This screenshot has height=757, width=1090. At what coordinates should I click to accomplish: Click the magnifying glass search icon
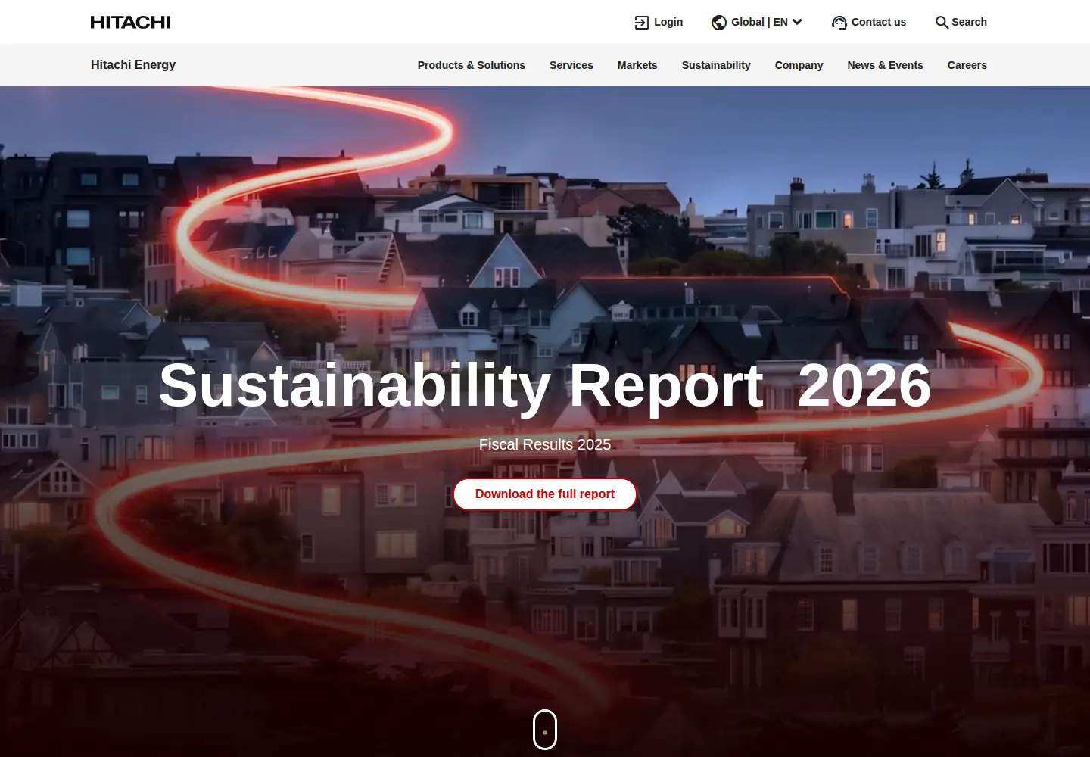tap(942, 23)
